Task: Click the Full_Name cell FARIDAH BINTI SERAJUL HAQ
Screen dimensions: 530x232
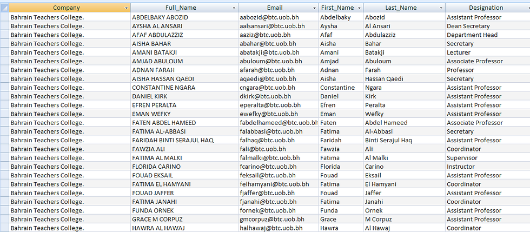Action: coord(184,141)
